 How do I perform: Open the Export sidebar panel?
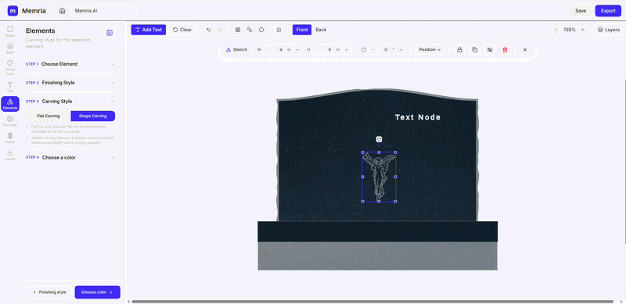click(10, 155)
